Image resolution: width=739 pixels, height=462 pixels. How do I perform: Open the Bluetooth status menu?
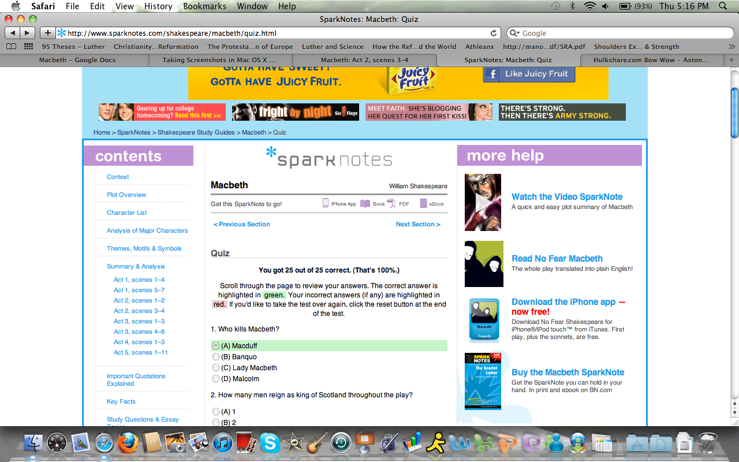(573, 6)
